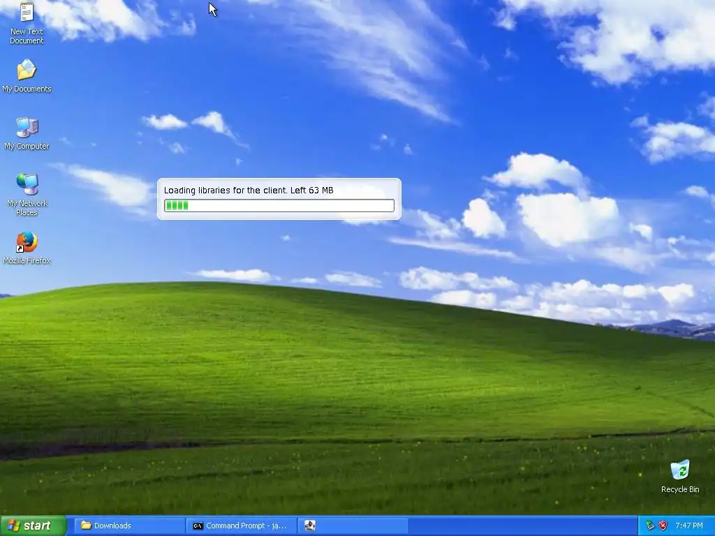This screenshot has height=536, width=715.
Task: Open the Windows start menu
Action: pos(33,526)
